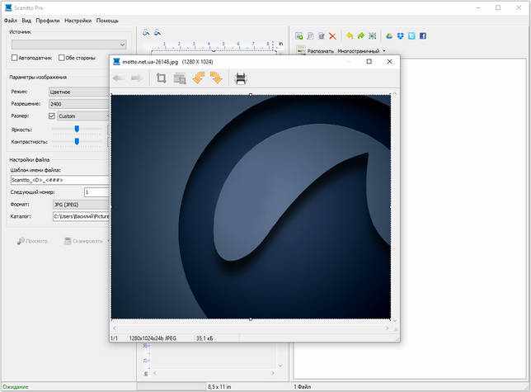Click the 1 Файл status text
This screenshot has width=531, height=392.
pos(303,386)
